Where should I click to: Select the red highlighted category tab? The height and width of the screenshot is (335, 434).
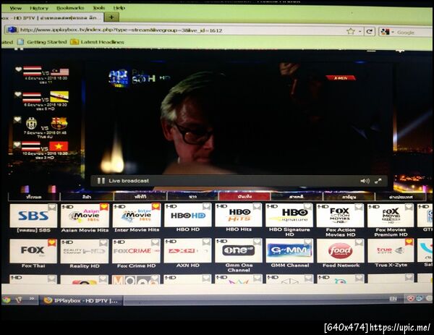(244, 197)
